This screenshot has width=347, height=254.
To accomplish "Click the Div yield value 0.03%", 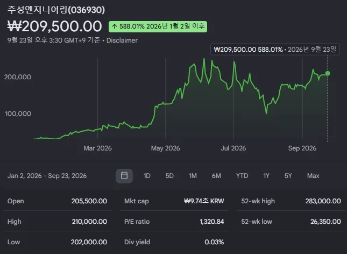I will (214, 242).
